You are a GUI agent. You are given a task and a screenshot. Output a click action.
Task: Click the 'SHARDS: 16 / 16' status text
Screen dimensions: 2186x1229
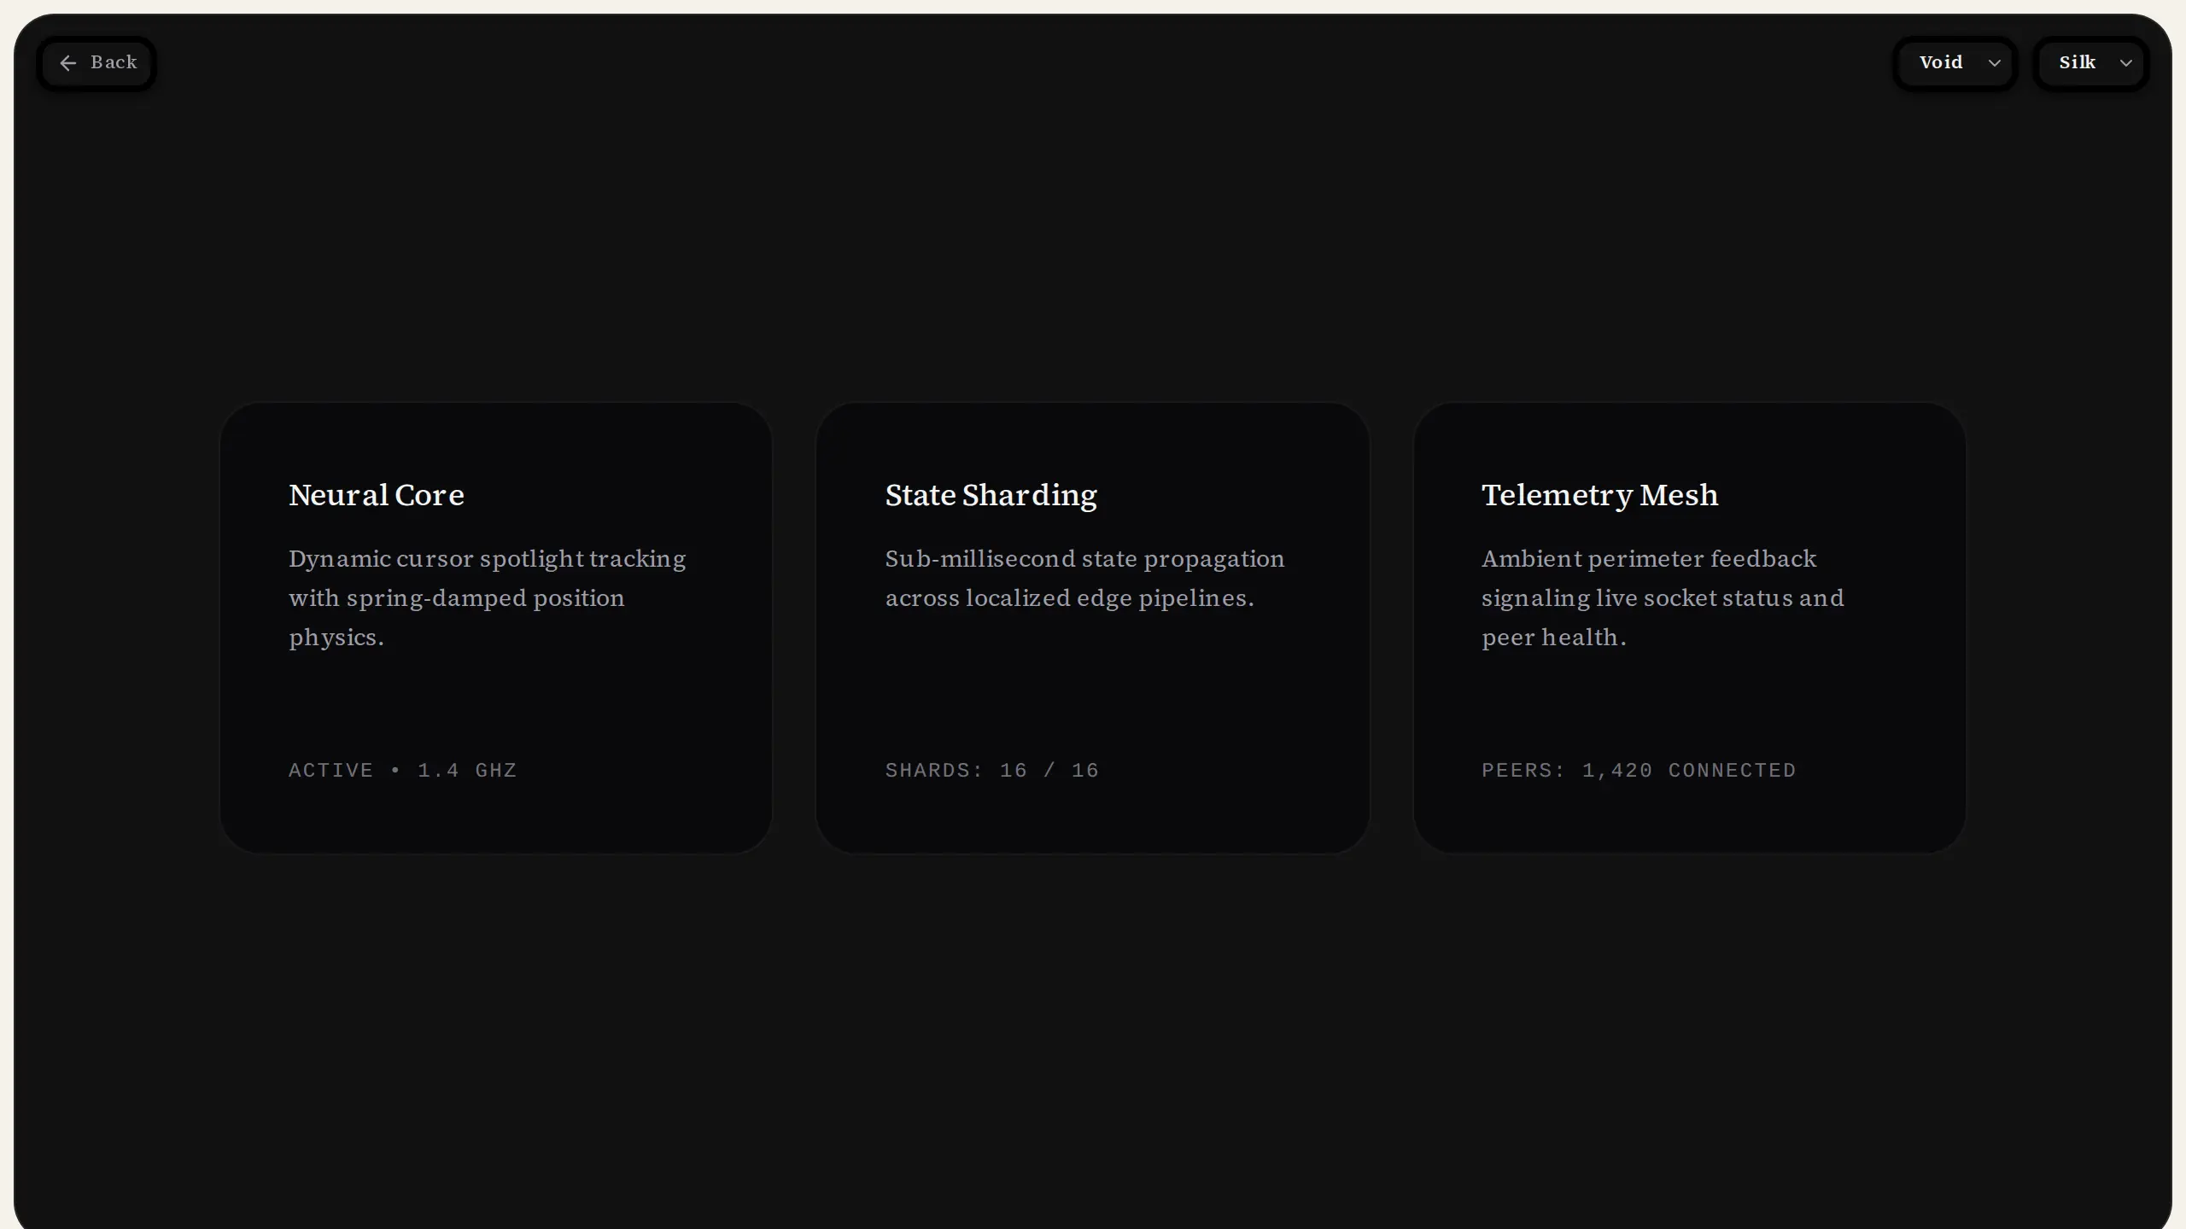point(992,771)
